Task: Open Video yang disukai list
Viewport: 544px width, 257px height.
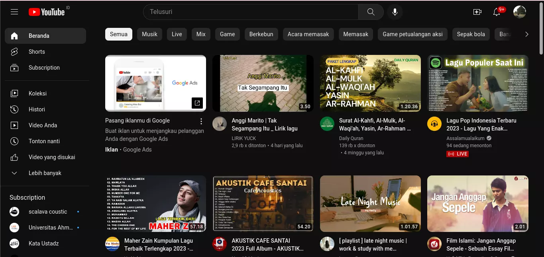Action: click(x=52, y=157)
